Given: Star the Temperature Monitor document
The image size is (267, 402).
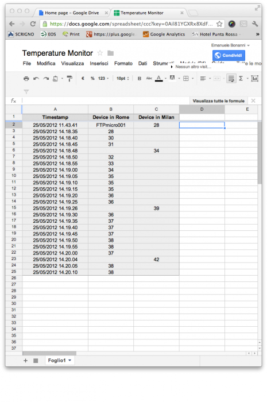Looking at the screenshot, I should click(100, 53).
